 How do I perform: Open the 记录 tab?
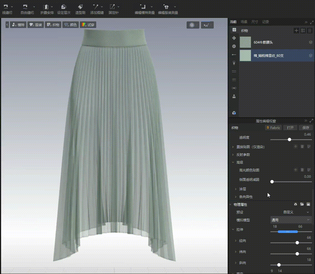pos(266,22)
